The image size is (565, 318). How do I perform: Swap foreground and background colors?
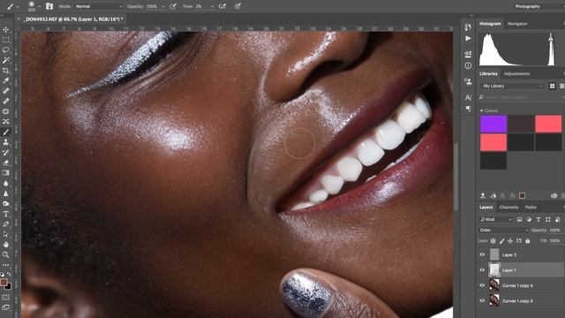point(9,275)
